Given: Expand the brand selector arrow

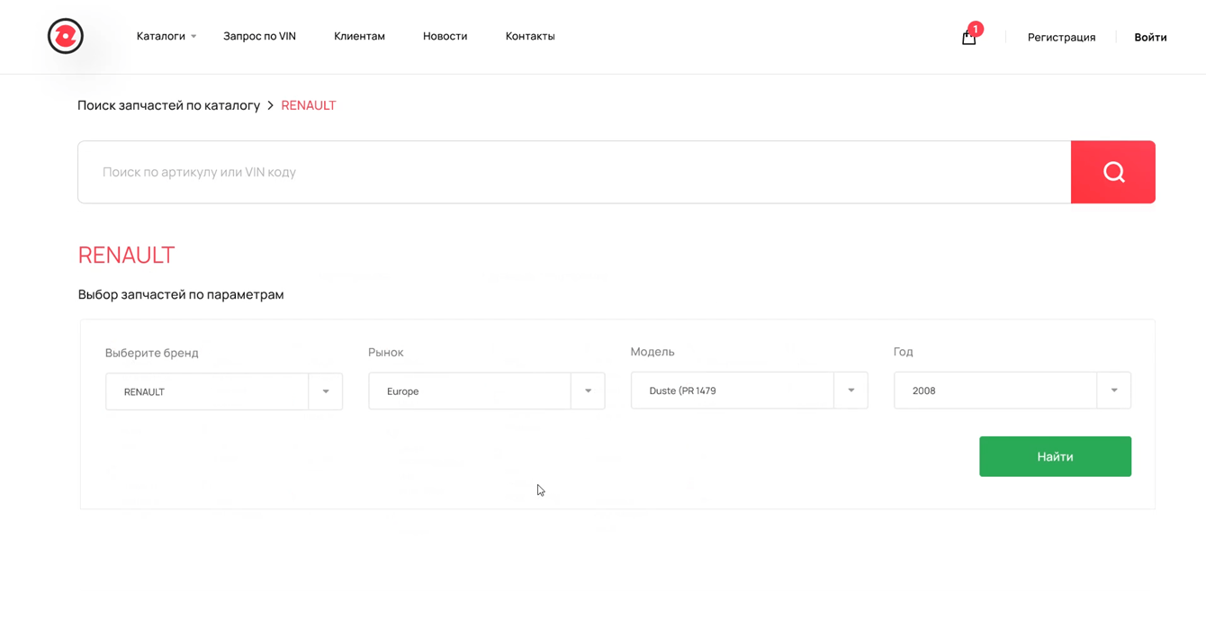Looking at the screenshot, I should pos(326,391).
